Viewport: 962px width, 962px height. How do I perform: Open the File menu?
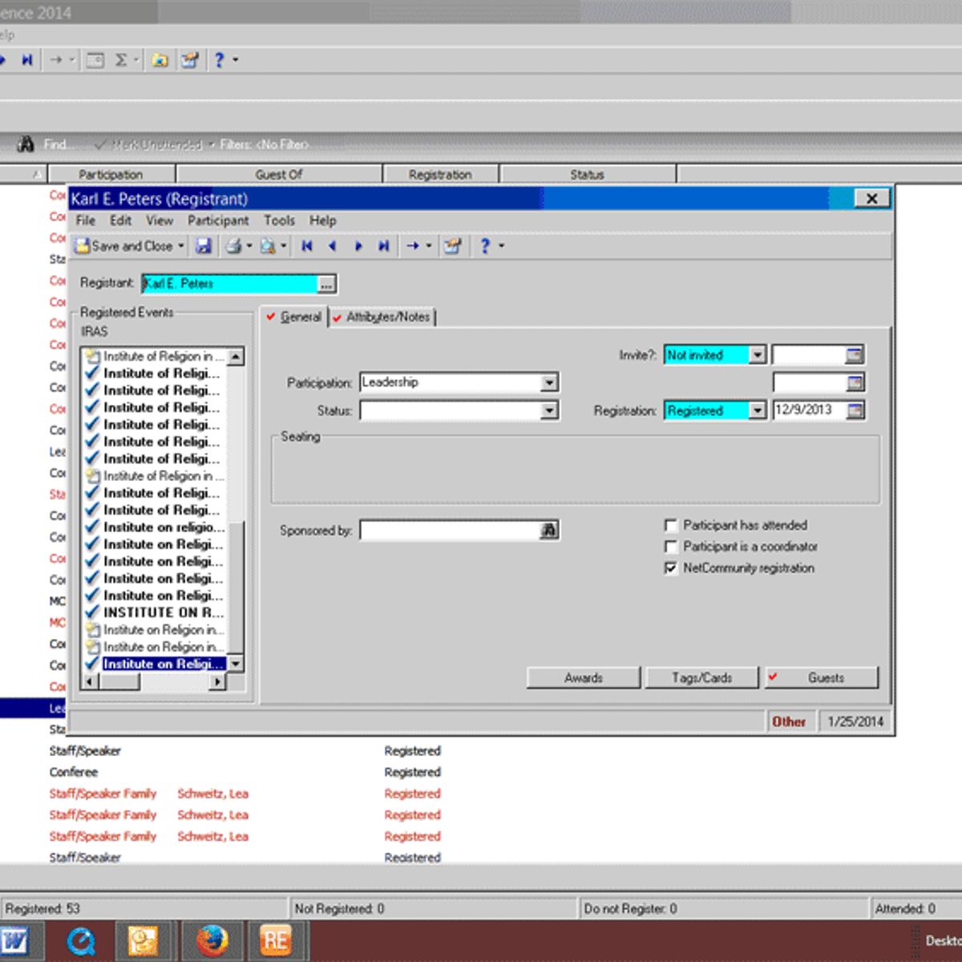tap(85, 220)
